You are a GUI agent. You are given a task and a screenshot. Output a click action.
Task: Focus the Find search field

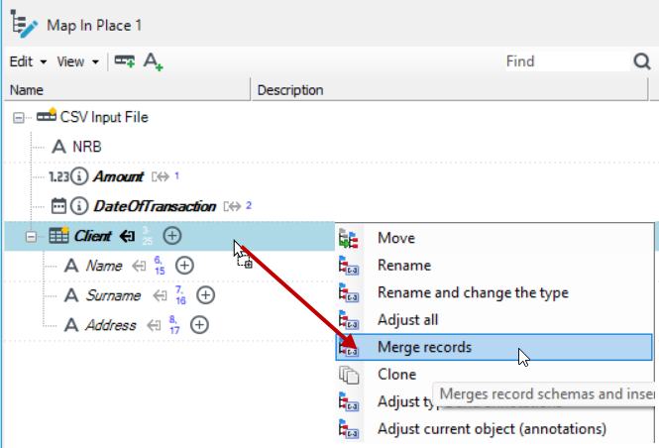click(568, 61)
